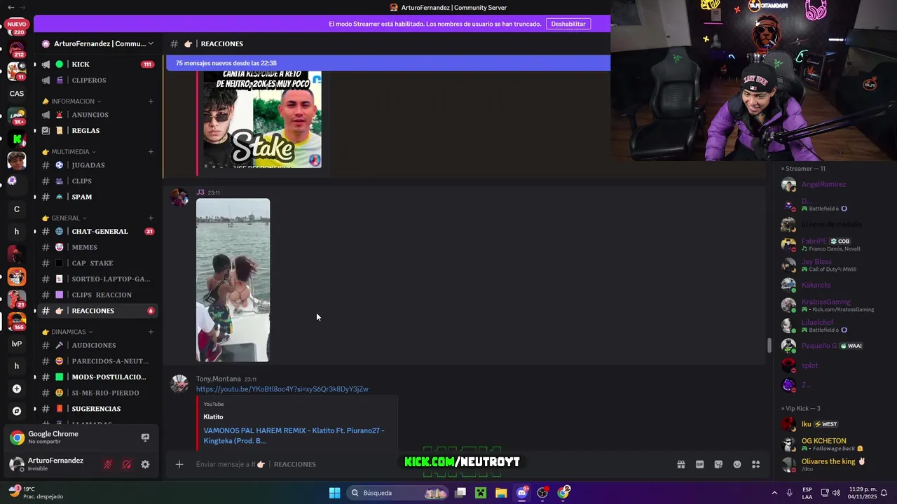This screenshot has width=897, height=504.
Task: Collapse the INFORMACION category
Action: (x=73, y=101)
